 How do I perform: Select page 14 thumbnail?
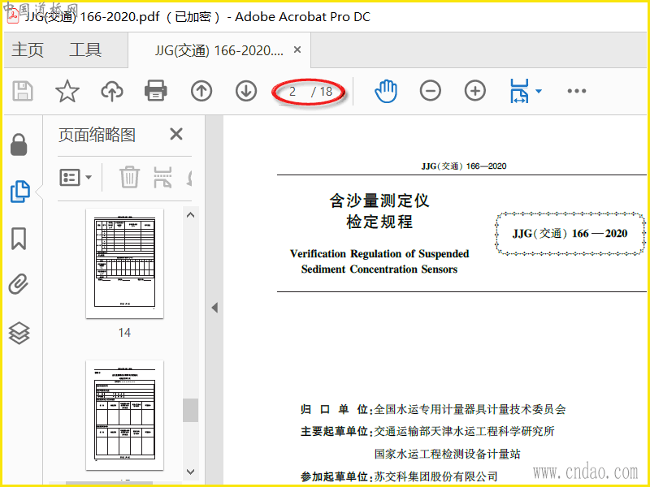[x=124, y=263]
